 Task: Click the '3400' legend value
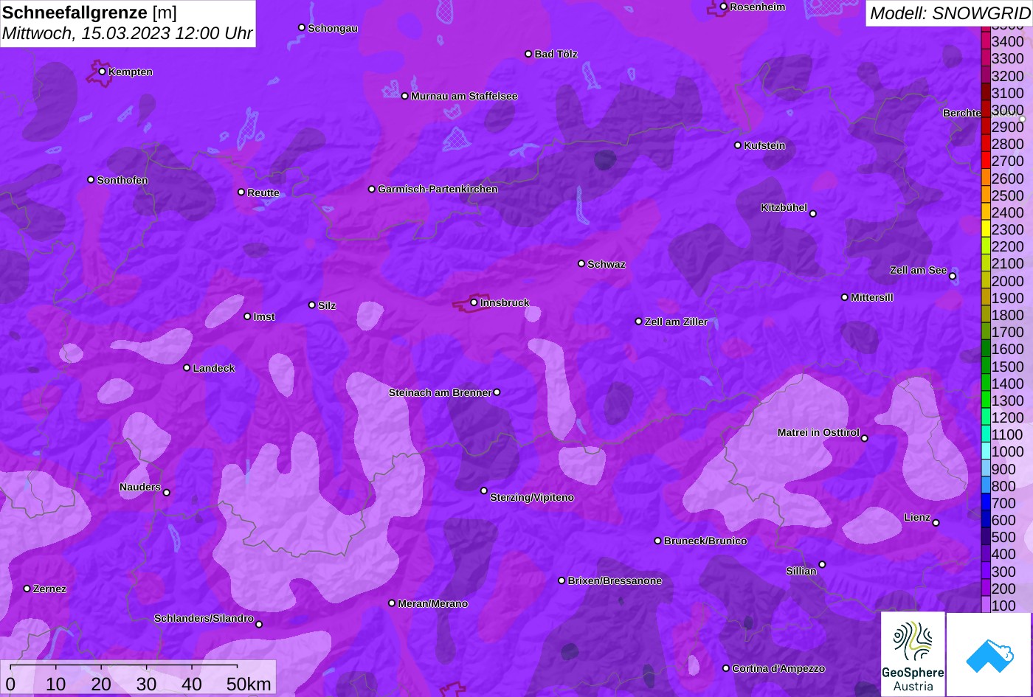[1008, 42]
